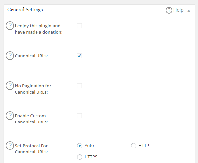Image resolution: width=198 pixels, height=163 pixels.
Task: Show help icon for Canonical URLs
Action: [10, 56]
